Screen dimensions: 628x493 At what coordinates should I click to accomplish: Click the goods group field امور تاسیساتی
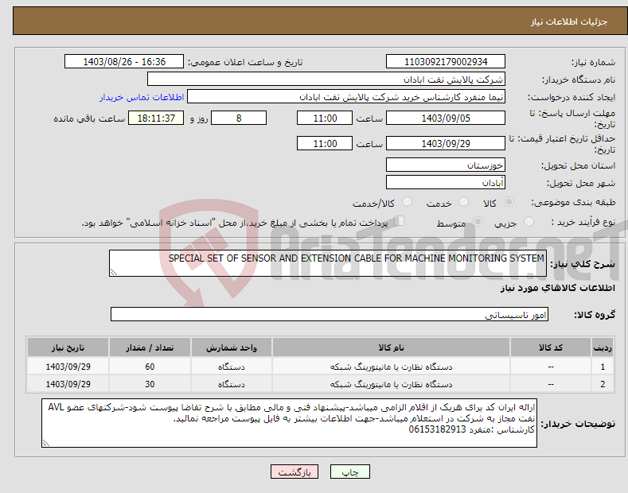(330, 315)
